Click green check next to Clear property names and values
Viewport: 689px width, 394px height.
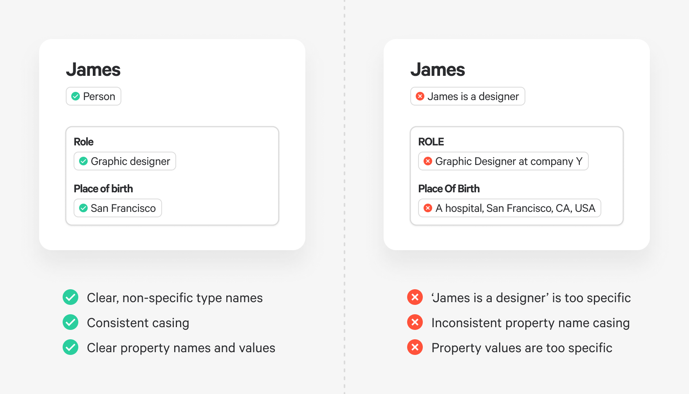[70, 347]
